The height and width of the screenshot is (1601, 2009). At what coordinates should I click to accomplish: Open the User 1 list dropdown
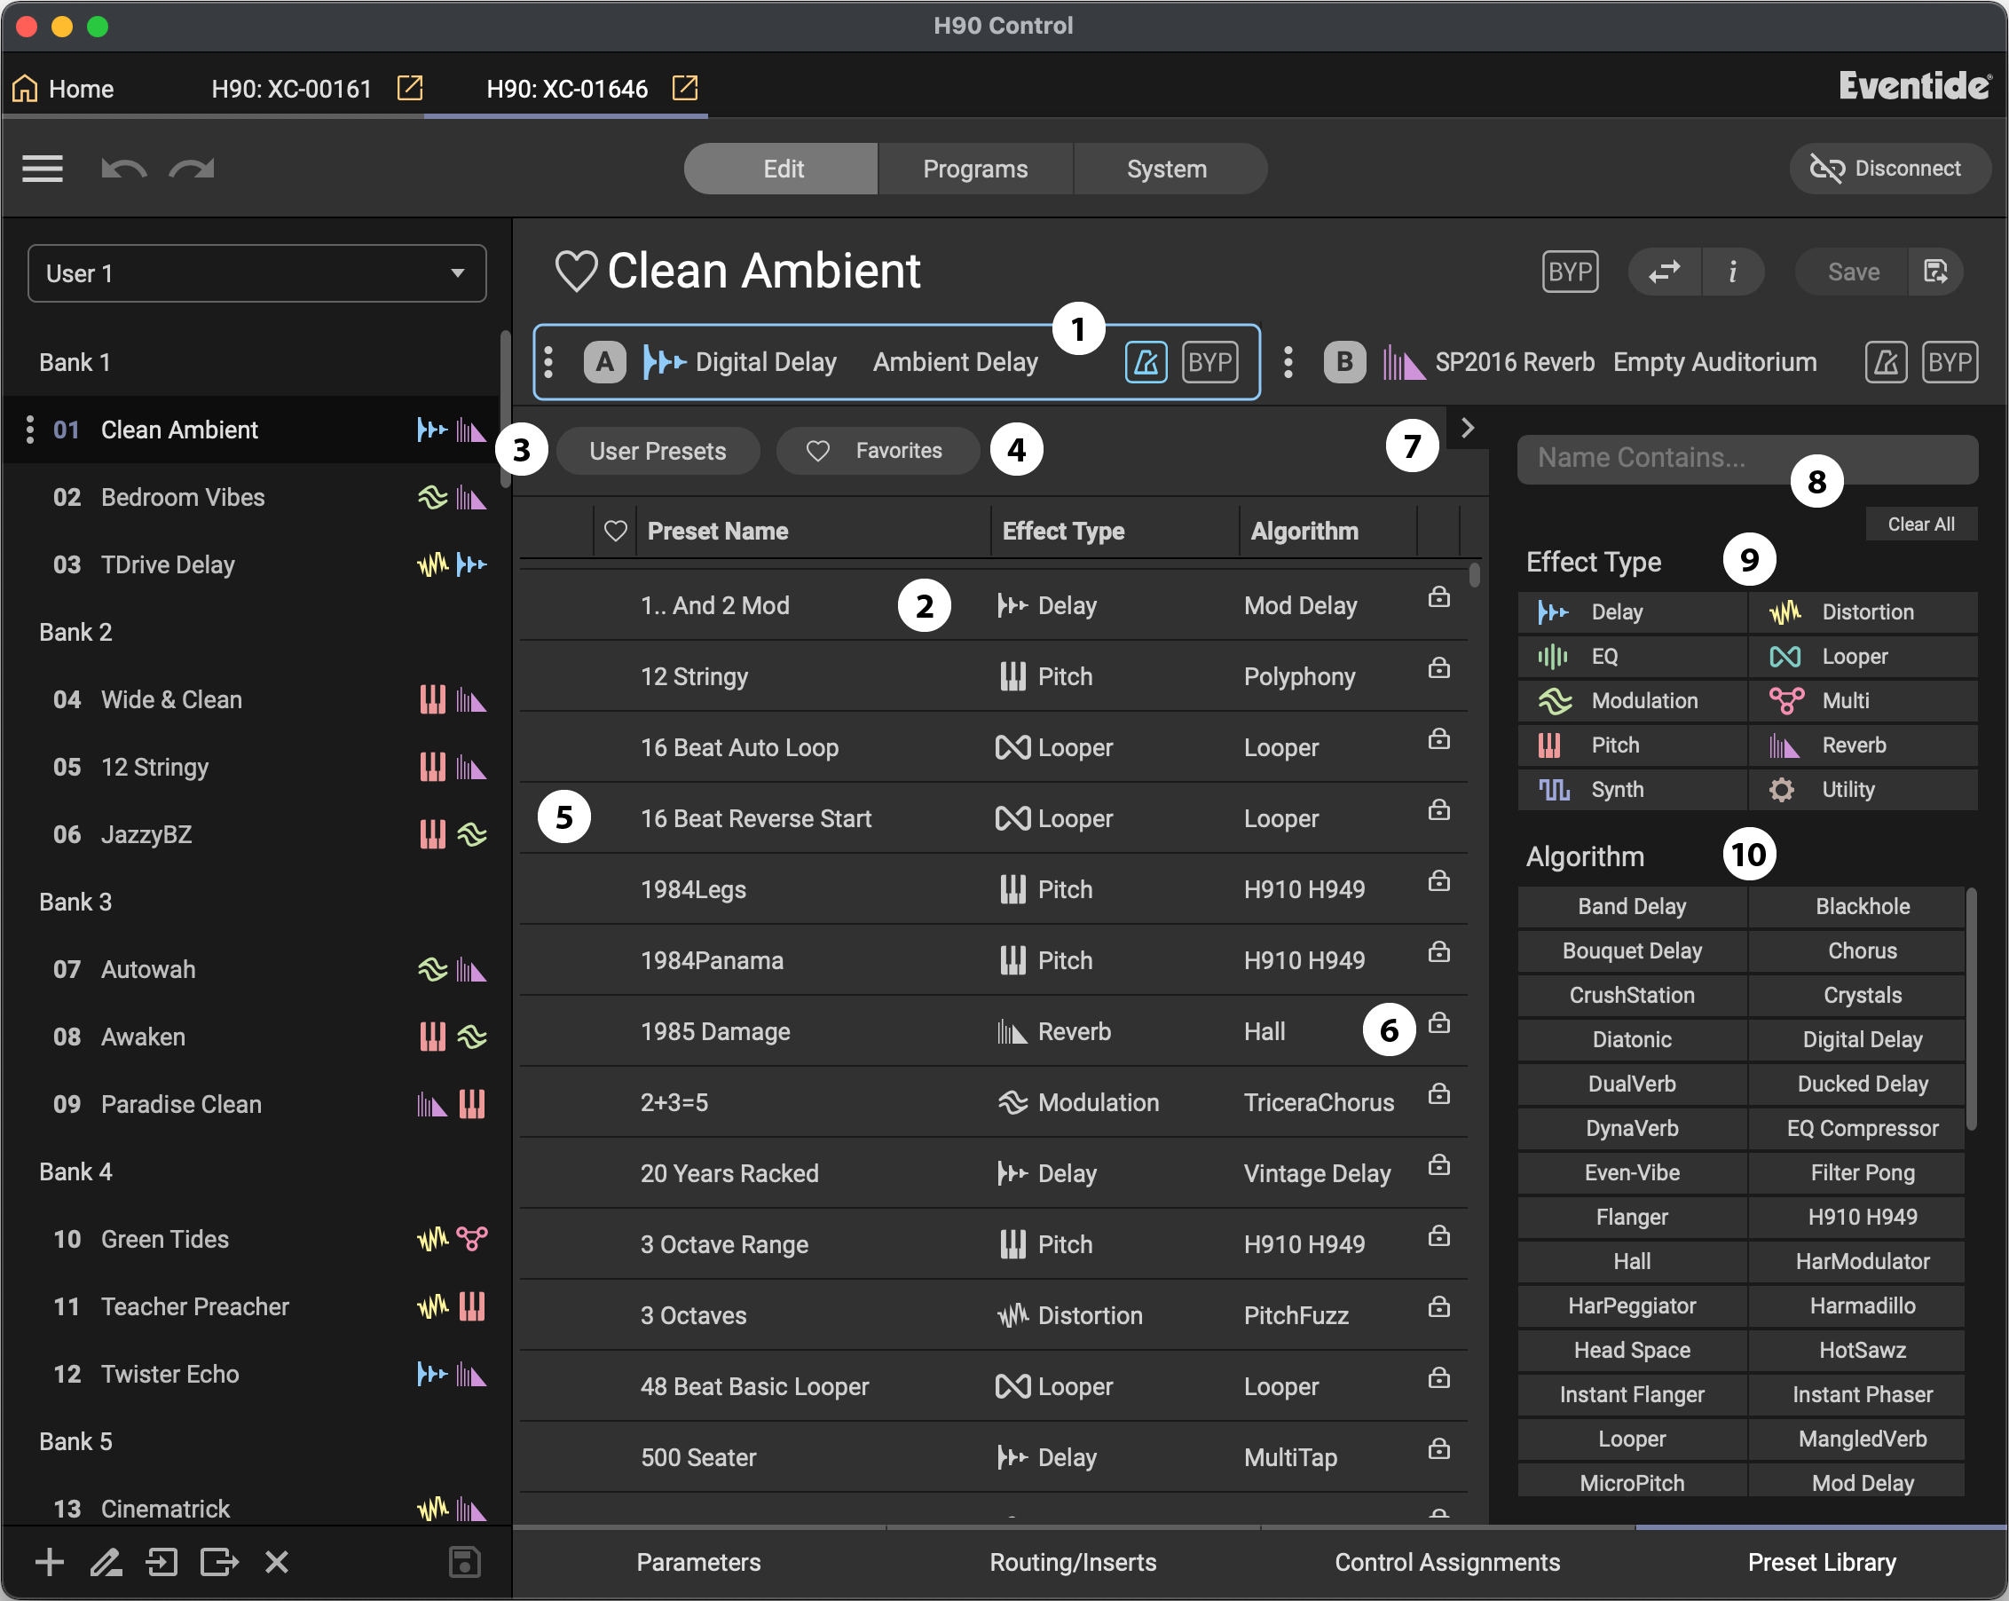pos(257,273)
